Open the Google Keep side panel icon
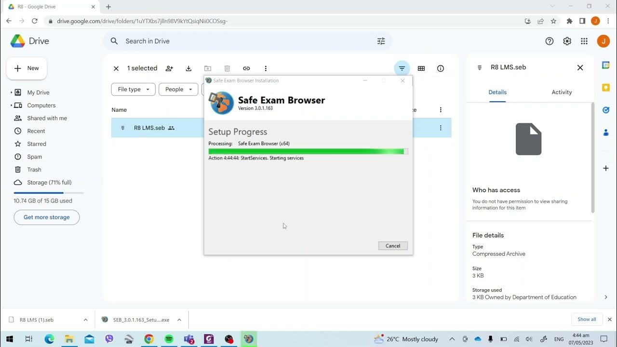The width and height of the screenshot is (617, 347). click(606, 88)
